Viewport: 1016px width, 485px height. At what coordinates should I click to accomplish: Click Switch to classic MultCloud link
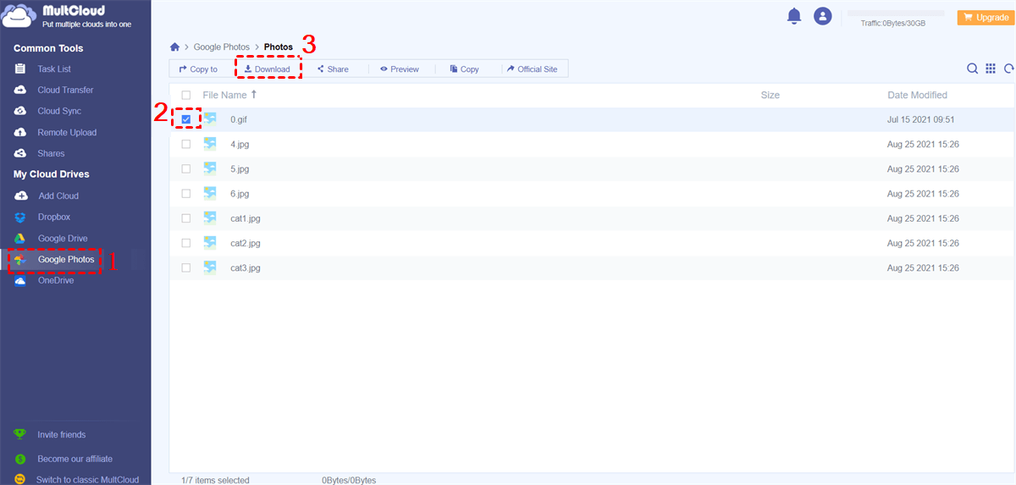tap(87, 480)
